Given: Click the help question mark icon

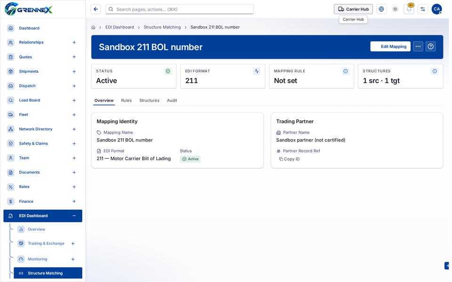Looking at the screenshot, I should (x=431, y=47).
